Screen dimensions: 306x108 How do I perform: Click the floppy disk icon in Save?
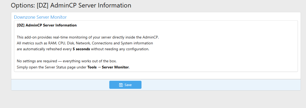click(x=121, y=85)
